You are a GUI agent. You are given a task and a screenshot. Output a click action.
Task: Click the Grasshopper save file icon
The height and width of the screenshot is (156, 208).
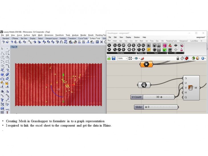113,58
